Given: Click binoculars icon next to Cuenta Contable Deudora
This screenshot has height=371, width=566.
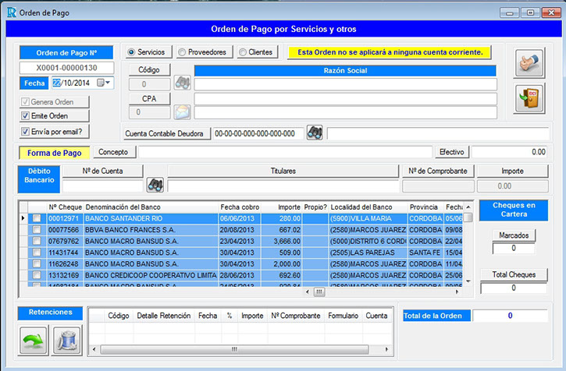Looking at the screenshot, I should coord(315,132).
